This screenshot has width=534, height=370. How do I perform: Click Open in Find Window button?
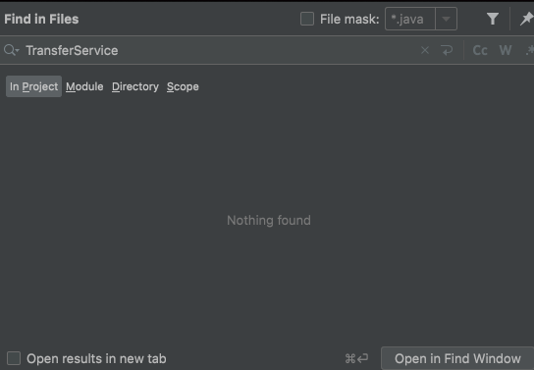457,358
